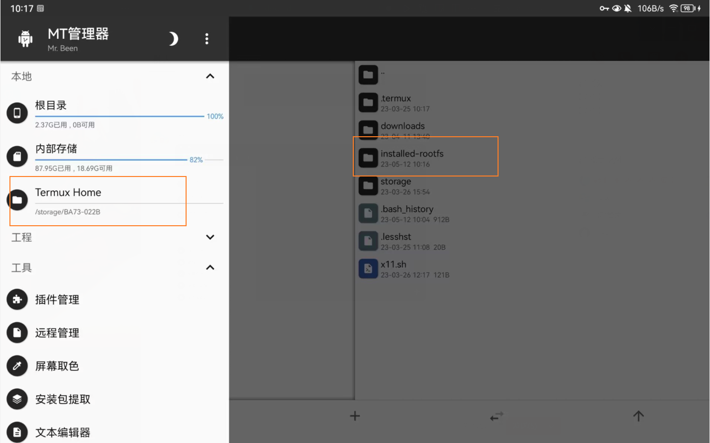Click the 工具 section header label

pos(21,267)
